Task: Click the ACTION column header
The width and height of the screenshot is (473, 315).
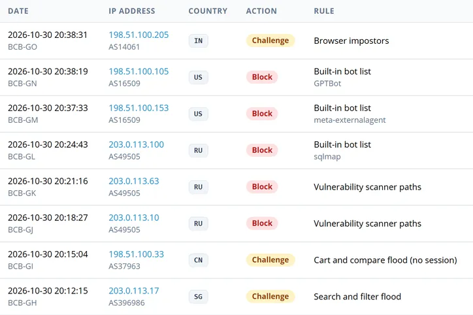Action: coord(261,11)
